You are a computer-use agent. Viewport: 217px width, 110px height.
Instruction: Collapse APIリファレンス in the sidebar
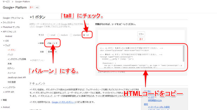[9, 32]
